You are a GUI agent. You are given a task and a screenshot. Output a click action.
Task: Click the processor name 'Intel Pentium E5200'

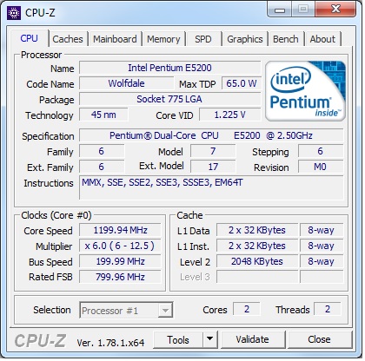tap(169, 68)
